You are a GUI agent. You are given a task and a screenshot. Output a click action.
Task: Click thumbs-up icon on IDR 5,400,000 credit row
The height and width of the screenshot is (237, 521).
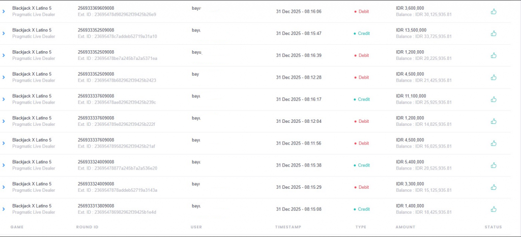tap(493, 165)
